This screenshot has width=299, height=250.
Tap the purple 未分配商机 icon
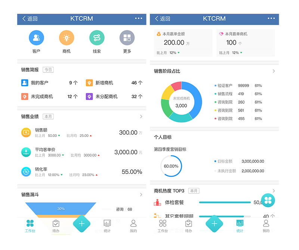point(89,96)
